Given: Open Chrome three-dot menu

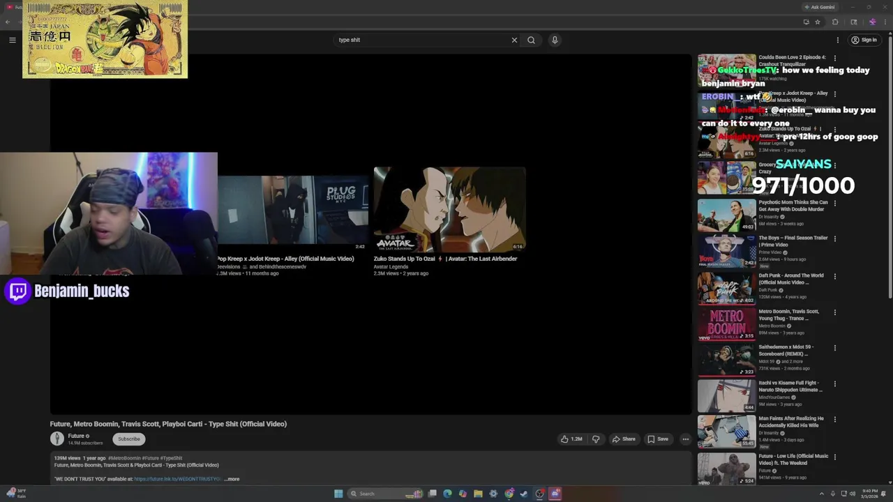Looking at the screenshot, I should click(885, 22).
